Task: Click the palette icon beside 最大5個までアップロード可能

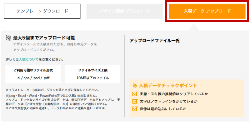Action: coord(8,38)
